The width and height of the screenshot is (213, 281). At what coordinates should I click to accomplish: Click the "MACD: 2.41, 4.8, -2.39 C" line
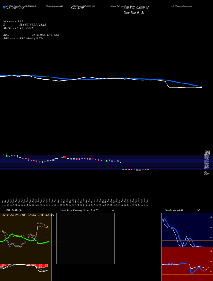coord(19,28)
